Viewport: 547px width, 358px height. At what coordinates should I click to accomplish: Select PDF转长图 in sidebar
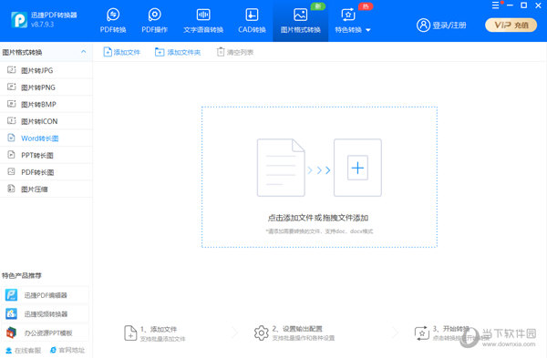(46, 172)
